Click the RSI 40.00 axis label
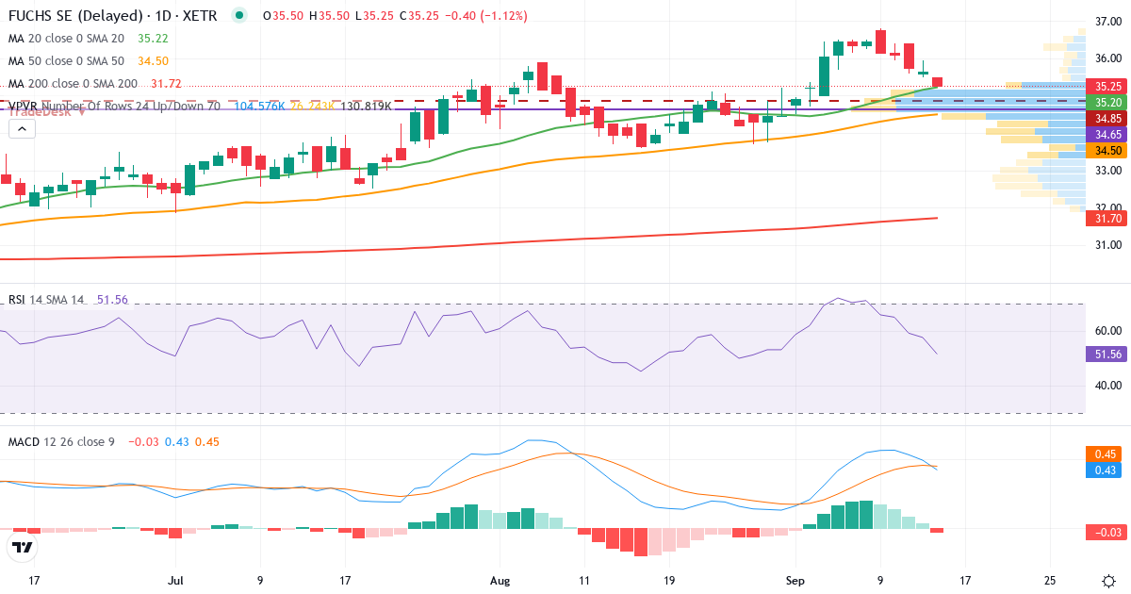Viewport: 1131px width, 594px height. pos(1107,385)
